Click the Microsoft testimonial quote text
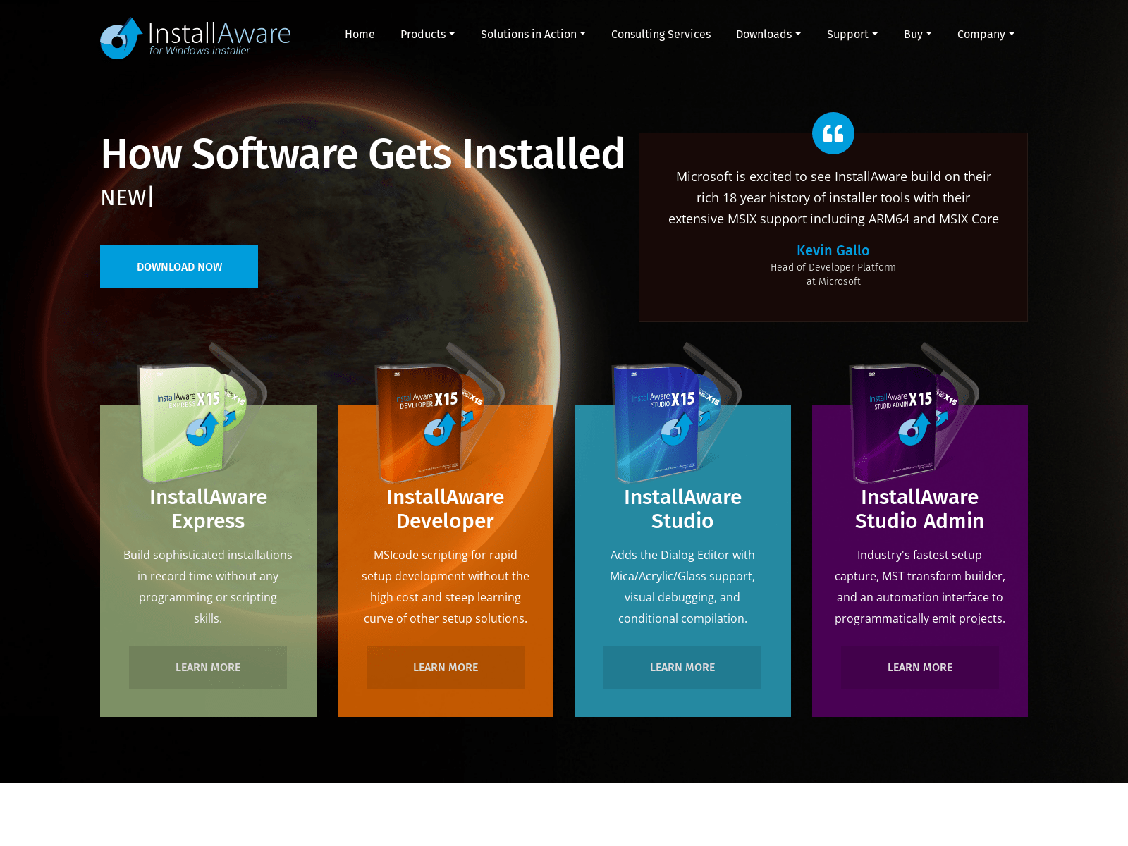The image size is (1128, 846). pyautogui.click(x=833, y=197)
